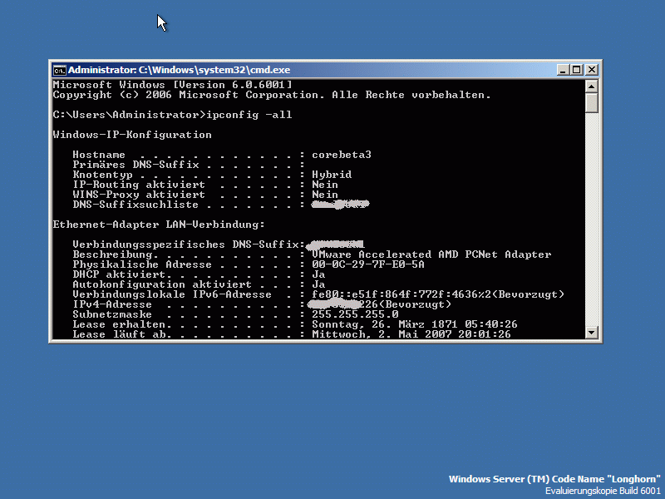Click the 'Sonntag, 26. März 1871' lease date
This screenshot has width=665, height=499.
tap(385, 324)
